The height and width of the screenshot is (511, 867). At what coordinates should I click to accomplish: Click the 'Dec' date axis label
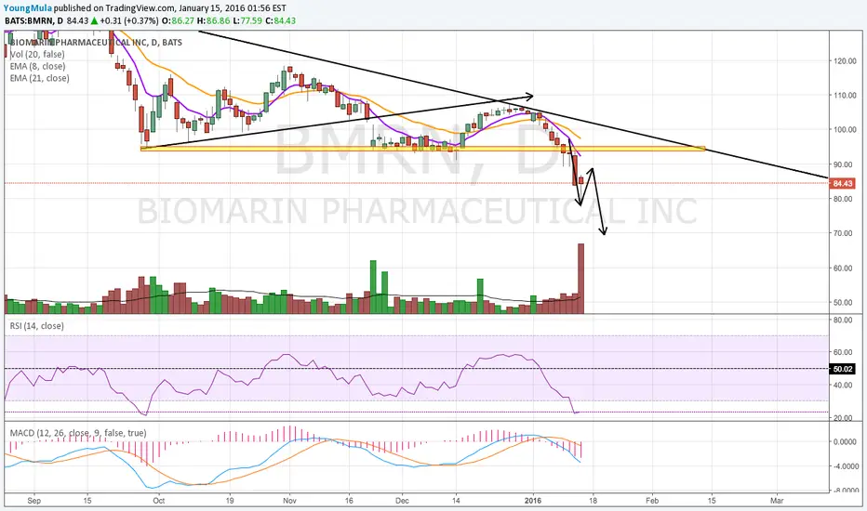click(402, 501)
